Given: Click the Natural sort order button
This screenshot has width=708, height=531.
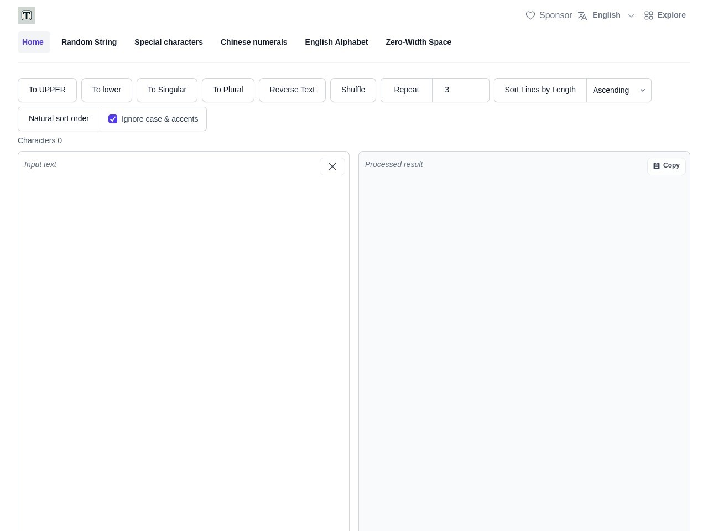Looking at the screenshot, I should (59, 119).
